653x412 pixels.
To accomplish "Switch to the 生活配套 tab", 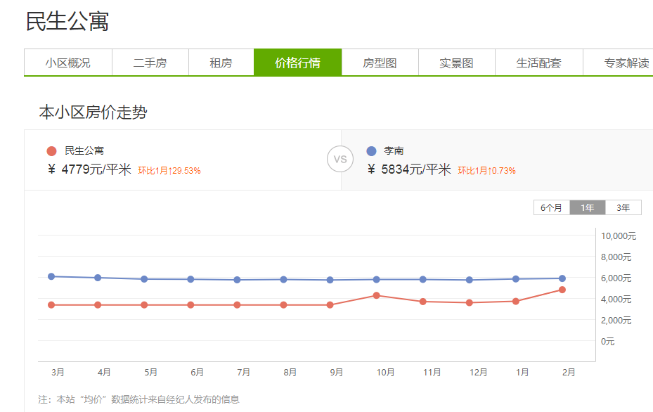I will coord(538,63).
